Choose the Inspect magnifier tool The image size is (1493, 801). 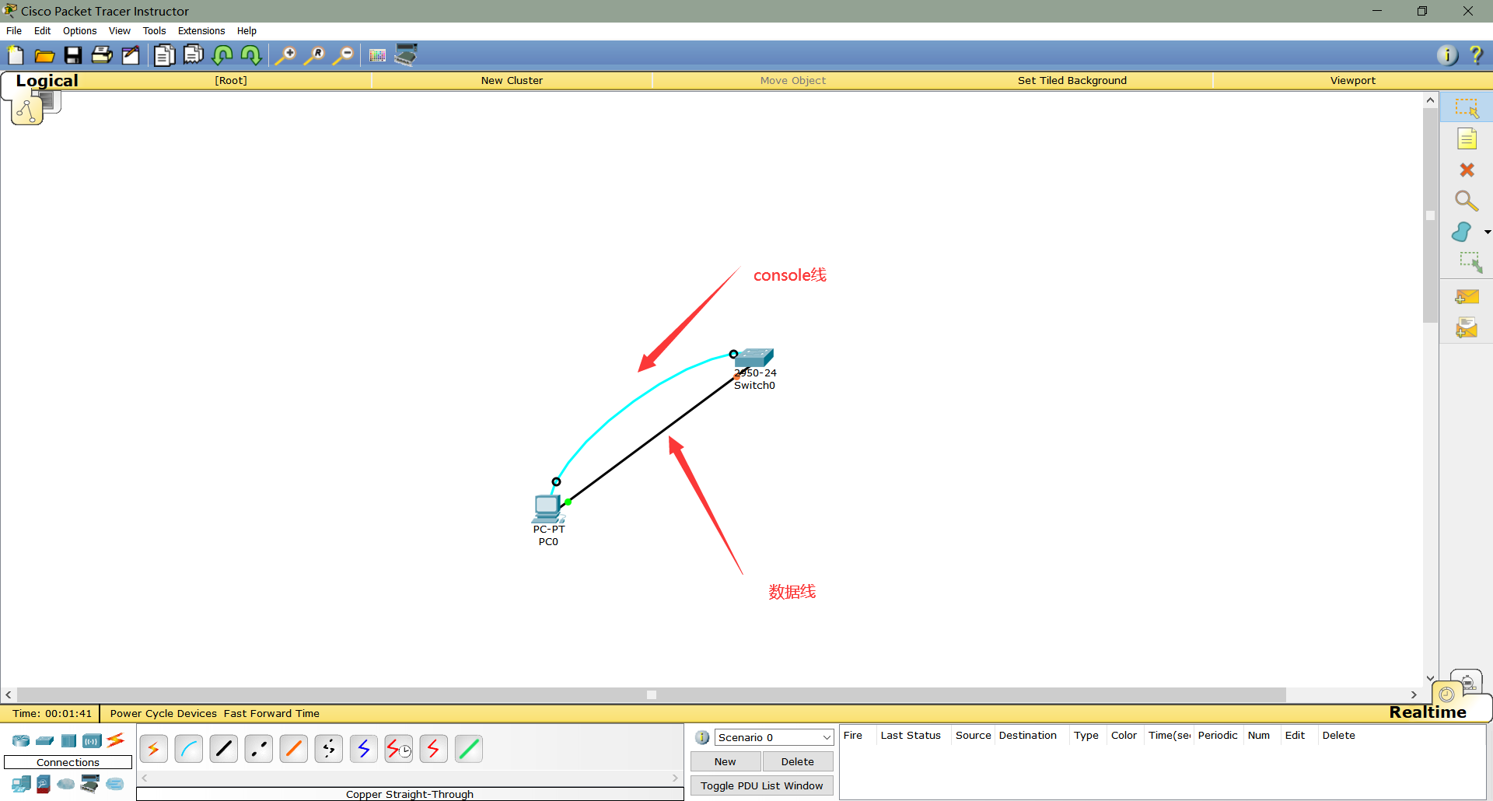point(1467,201)
